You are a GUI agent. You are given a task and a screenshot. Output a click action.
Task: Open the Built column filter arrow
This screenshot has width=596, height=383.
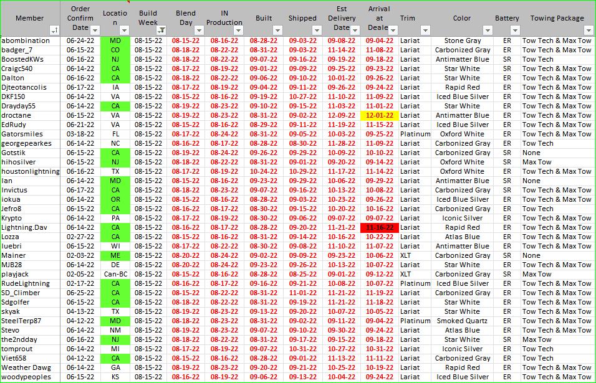[276, 30]
